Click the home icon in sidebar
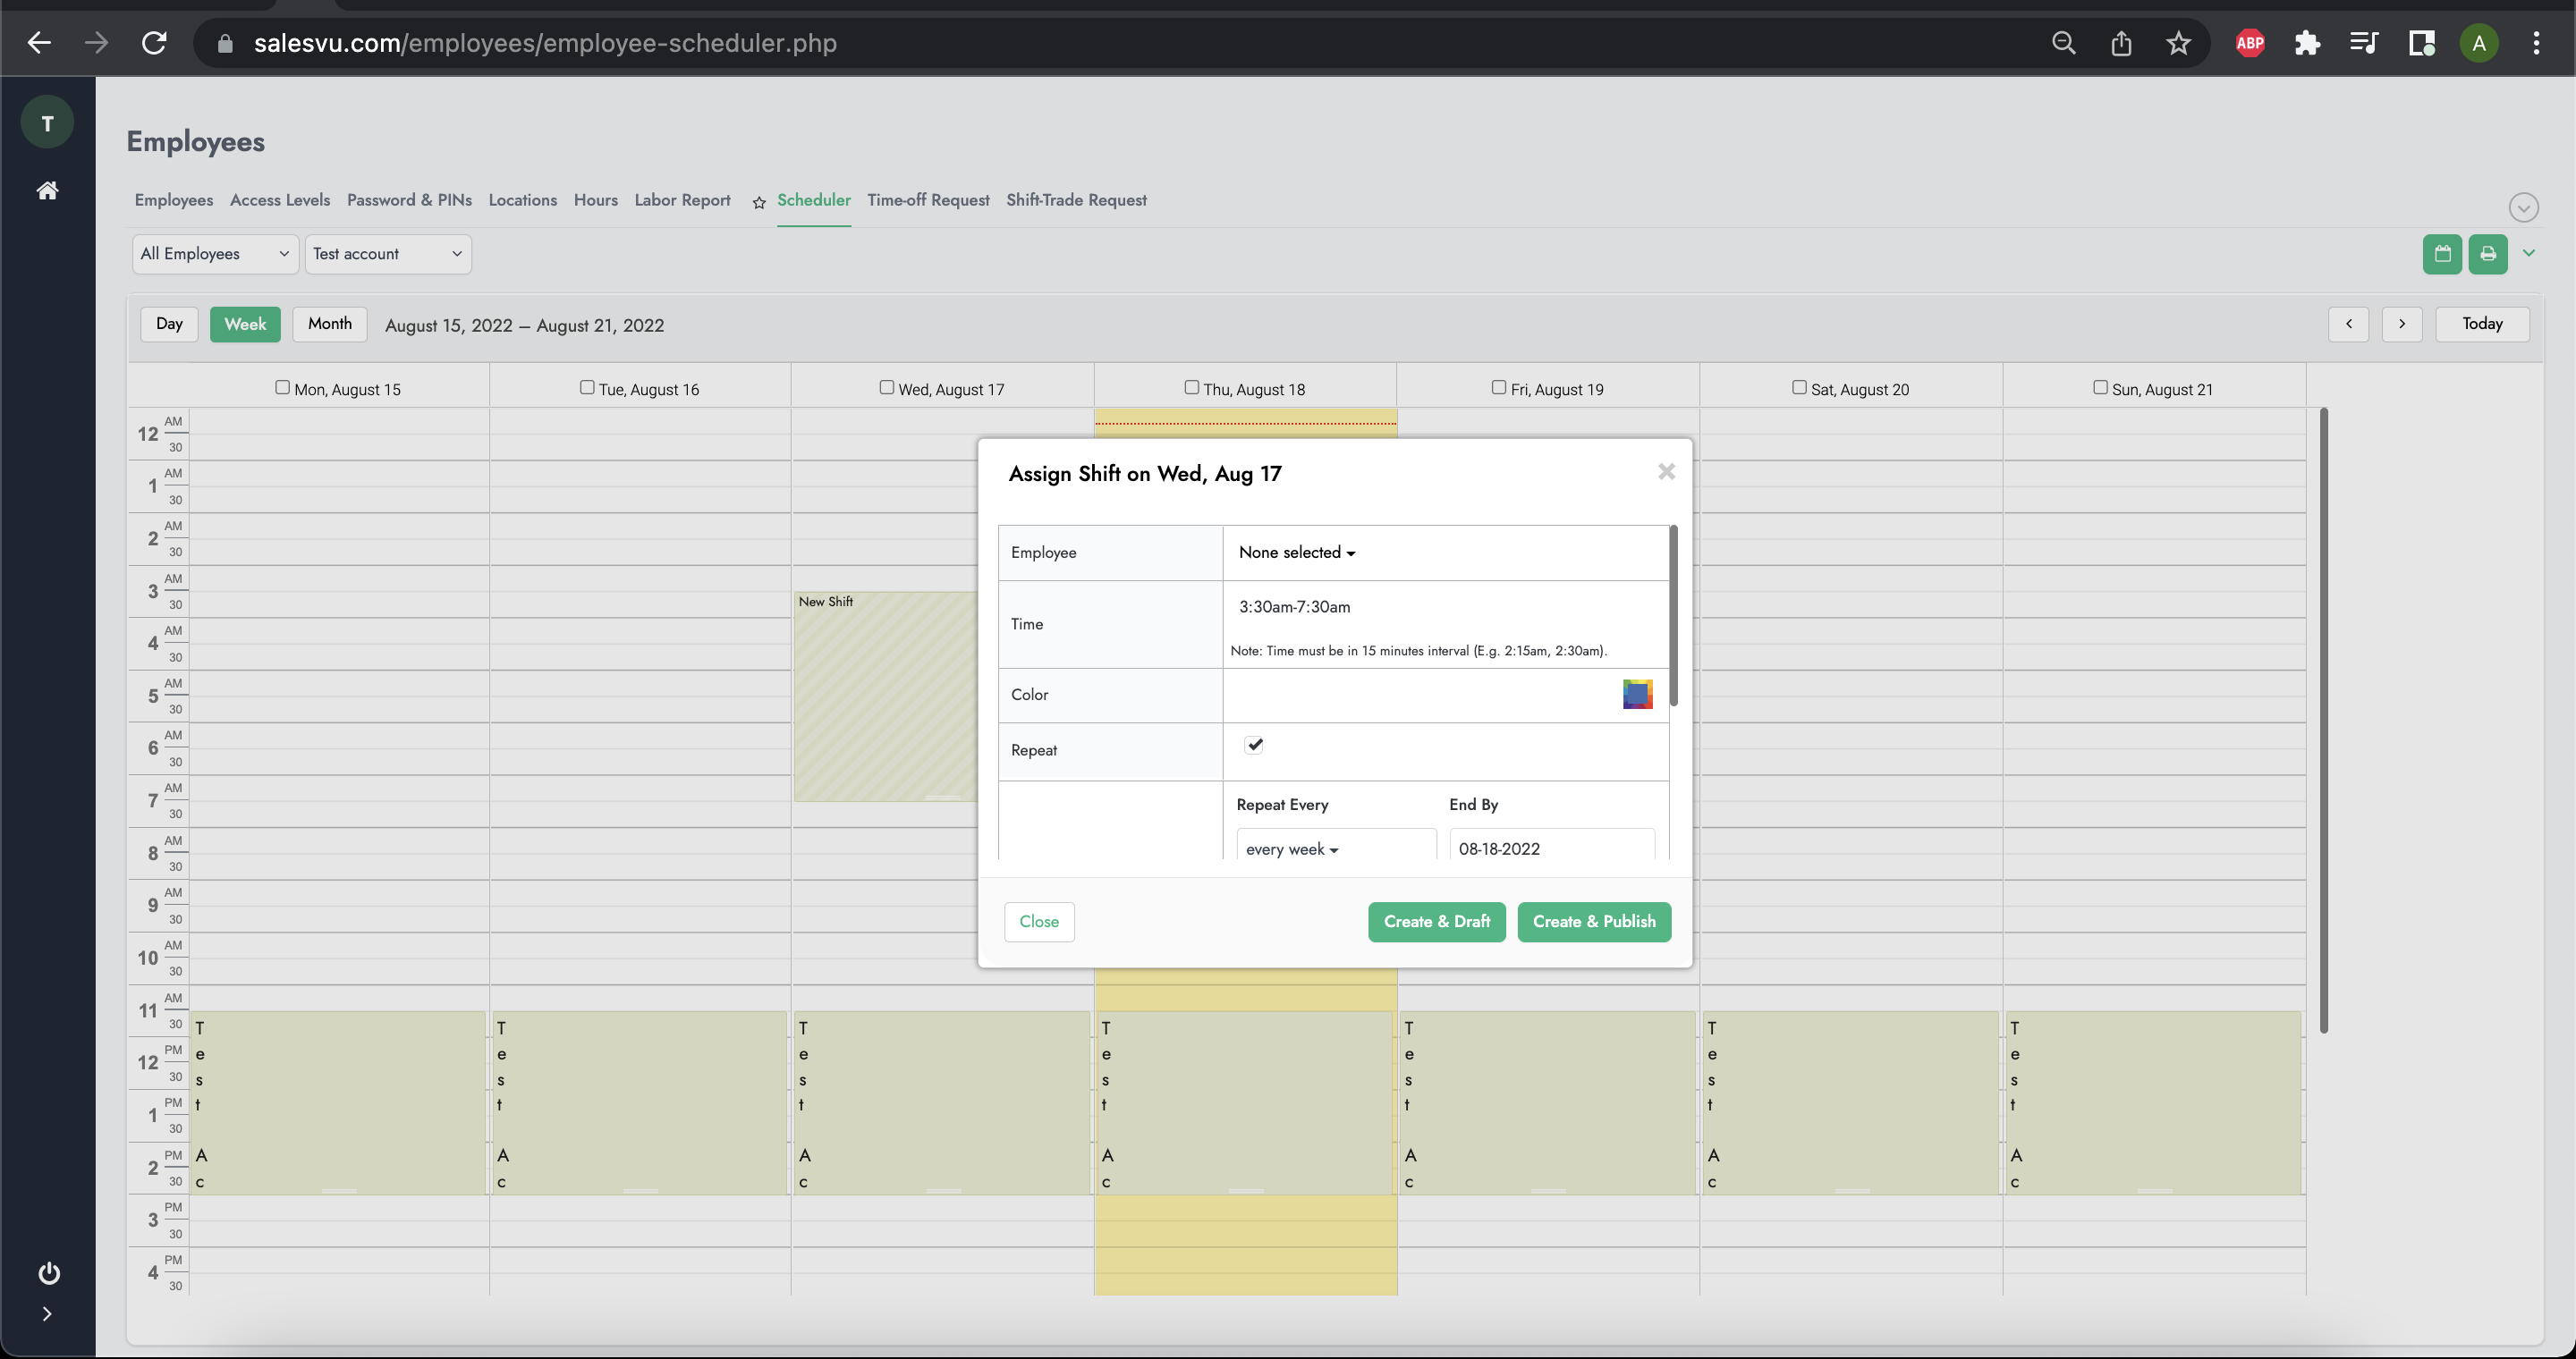 click(x=47, y=190)
